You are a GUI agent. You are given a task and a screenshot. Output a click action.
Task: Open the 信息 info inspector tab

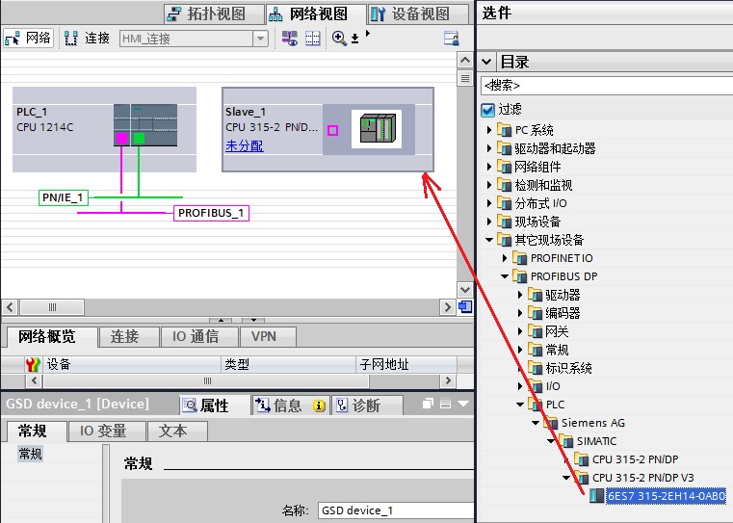point(291,405)
